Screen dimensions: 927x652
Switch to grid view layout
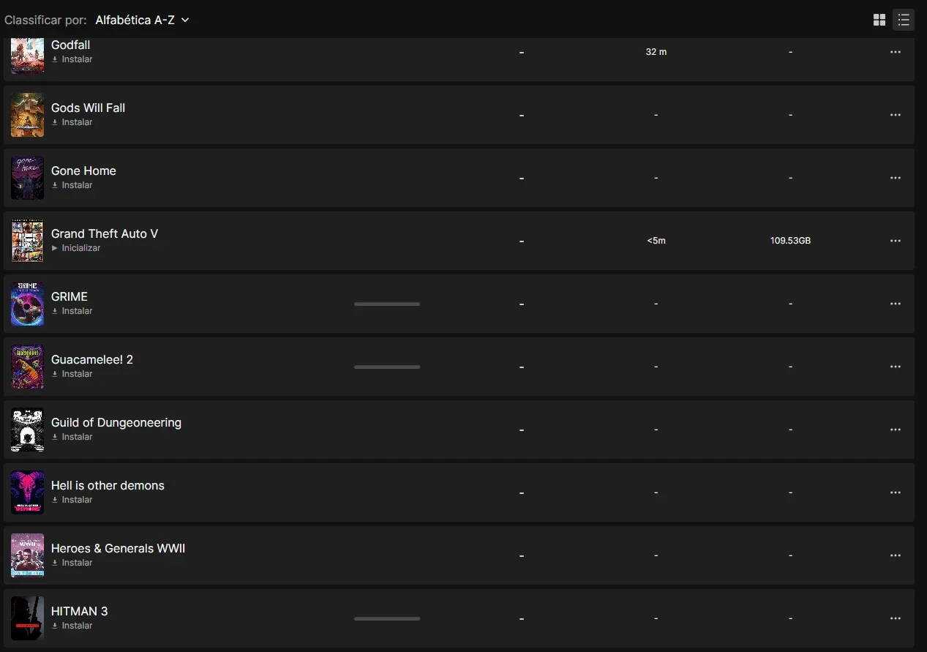tap(879, 20)
